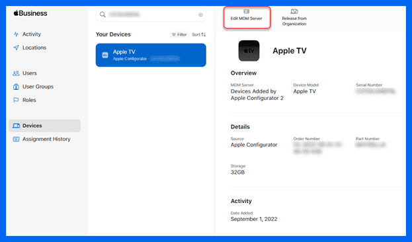Click the Roles flag icon

coord(16,100)
